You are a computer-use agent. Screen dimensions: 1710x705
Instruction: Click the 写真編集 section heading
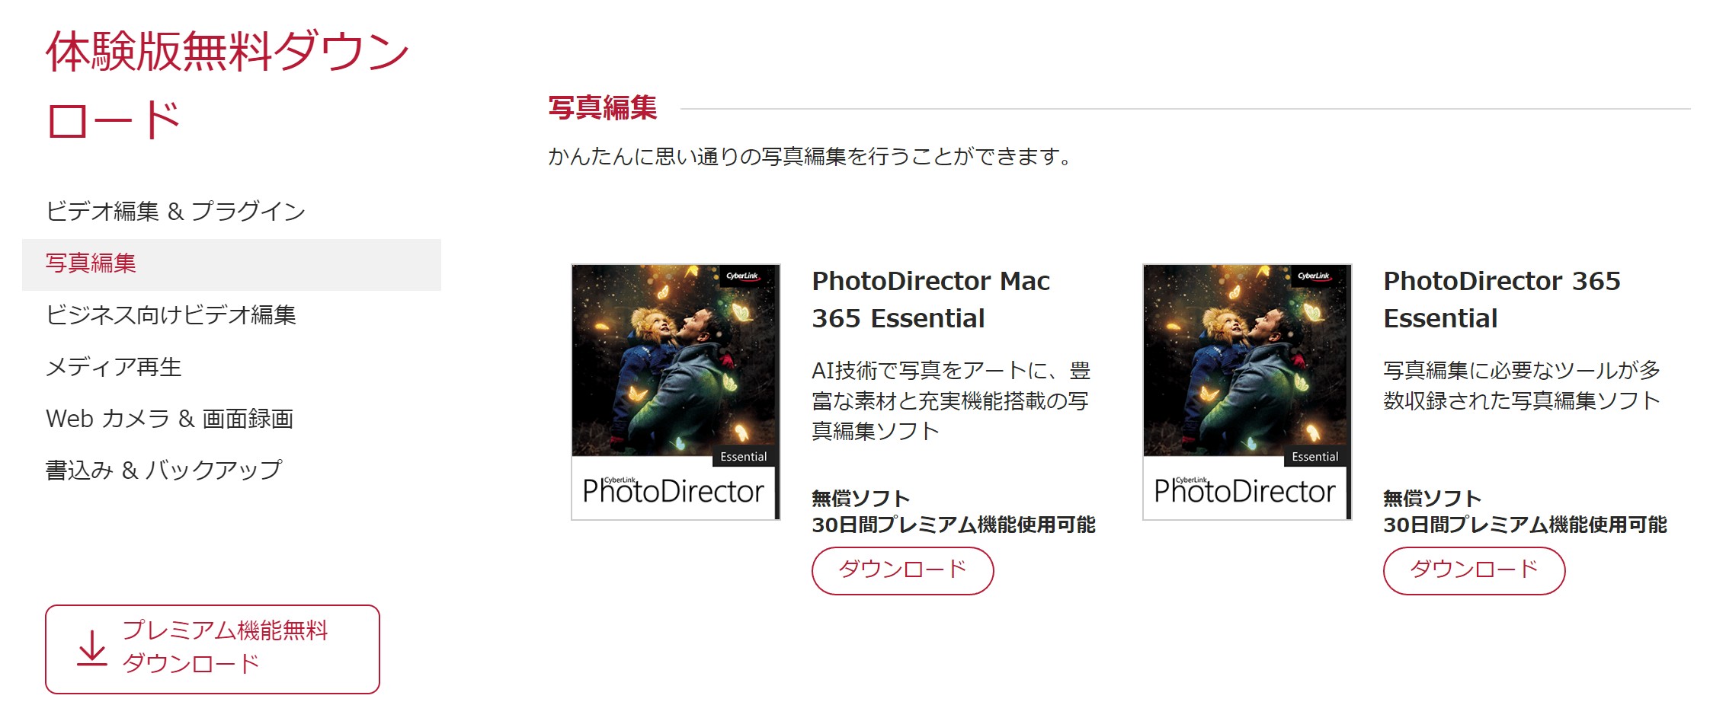603,107
